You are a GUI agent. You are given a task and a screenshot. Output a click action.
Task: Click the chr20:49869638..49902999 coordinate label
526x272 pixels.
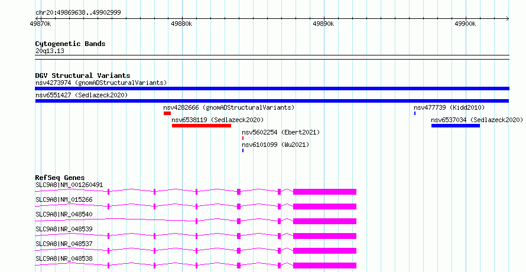pyautogui.click(x=78, y=13)
